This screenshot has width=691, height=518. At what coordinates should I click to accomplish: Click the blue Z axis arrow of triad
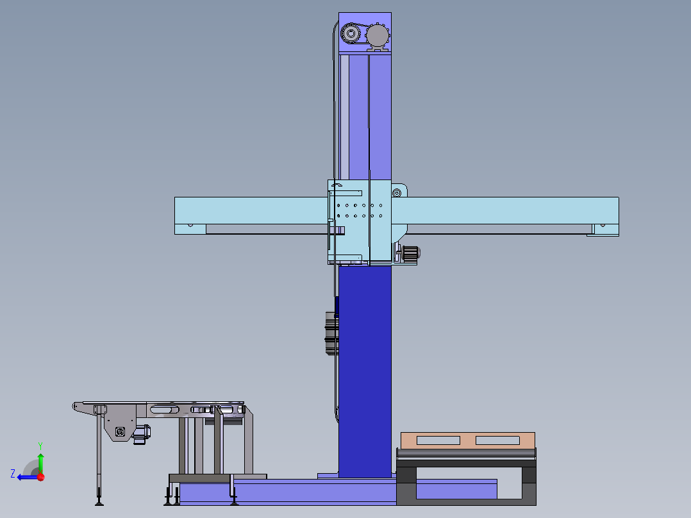[28, 477]
